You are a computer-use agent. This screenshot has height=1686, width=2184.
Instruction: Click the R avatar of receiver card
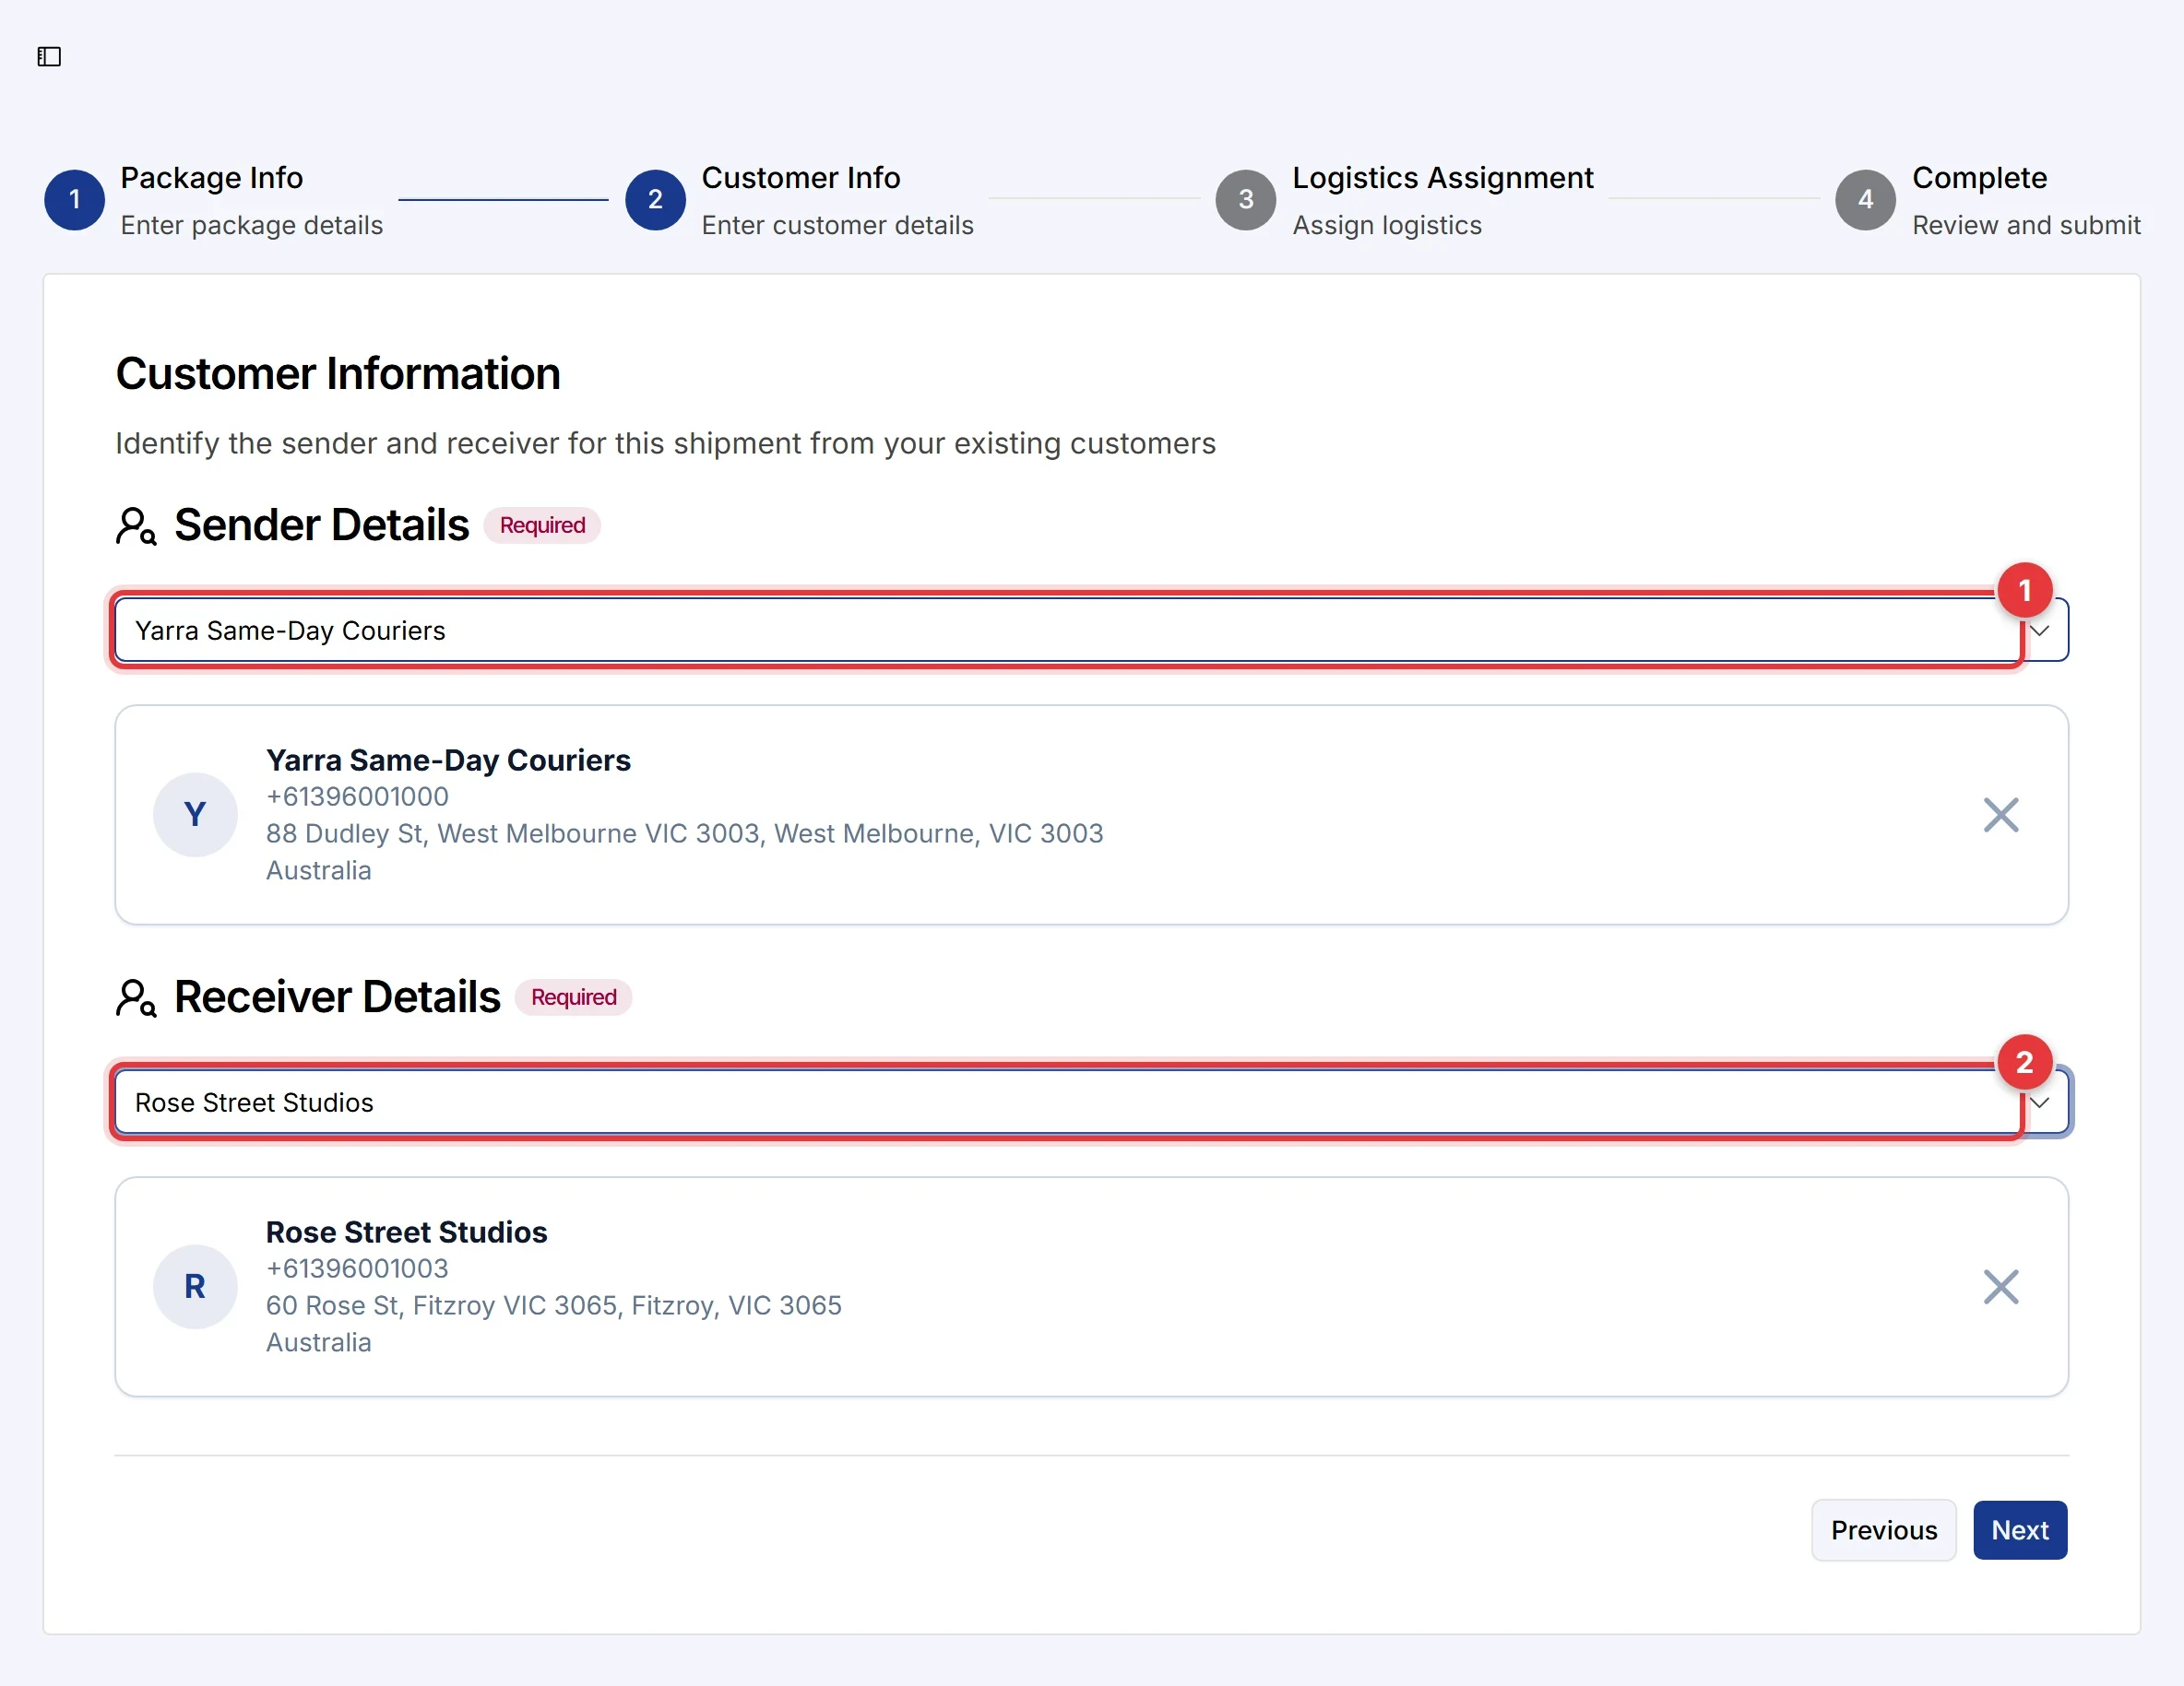coord(195,1286)
